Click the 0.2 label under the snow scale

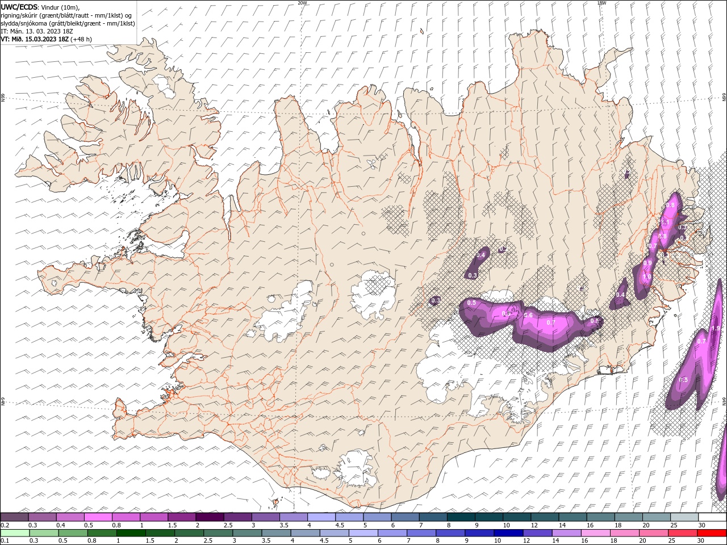5,525
